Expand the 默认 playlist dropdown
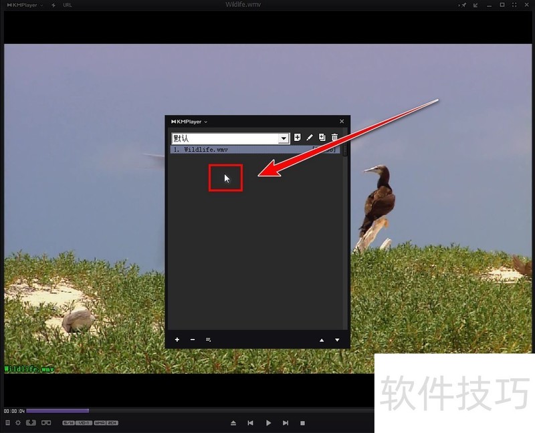 284,138
